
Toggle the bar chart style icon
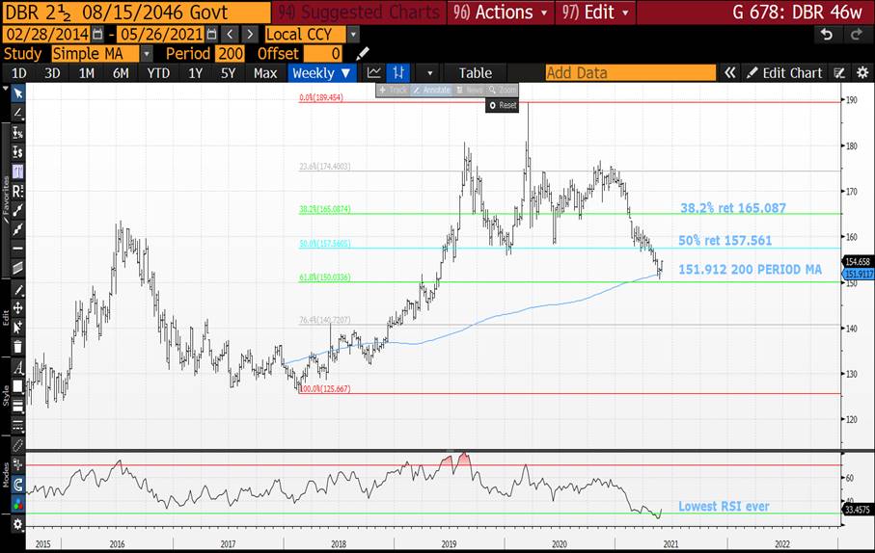click(x=398, y=73)
